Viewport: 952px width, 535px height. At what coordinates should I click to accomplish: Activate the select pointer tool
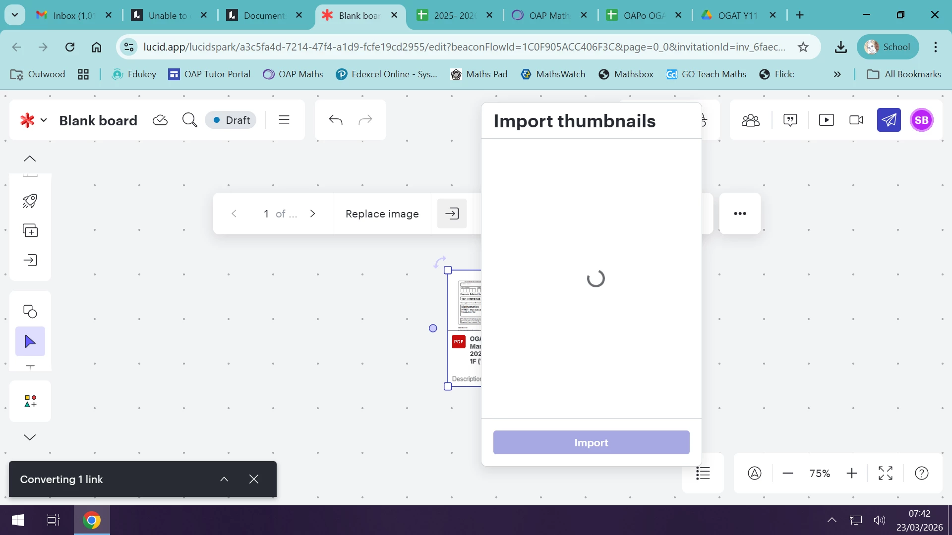[30, 341]
